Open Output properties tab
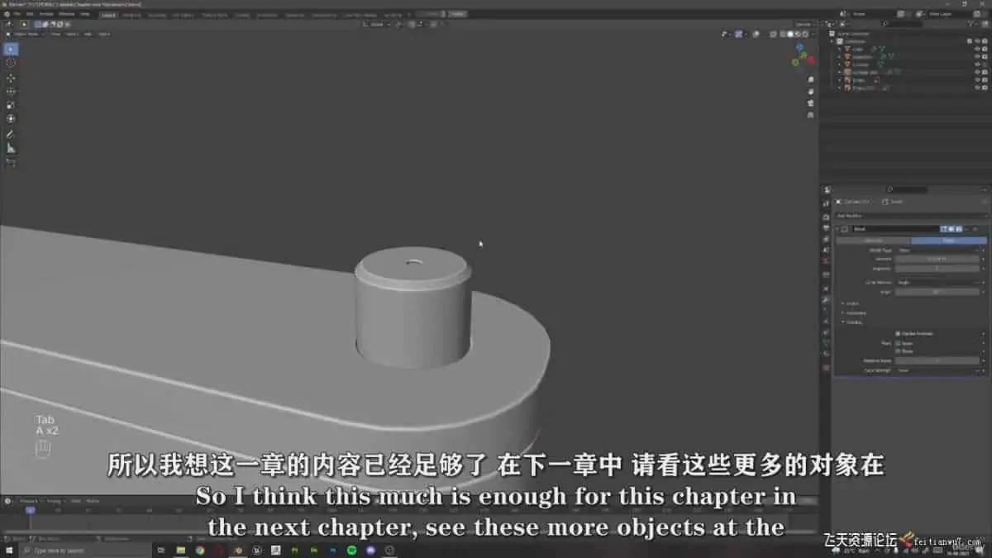The height and width of the screenshot is (558, 992). click(826, 227)
